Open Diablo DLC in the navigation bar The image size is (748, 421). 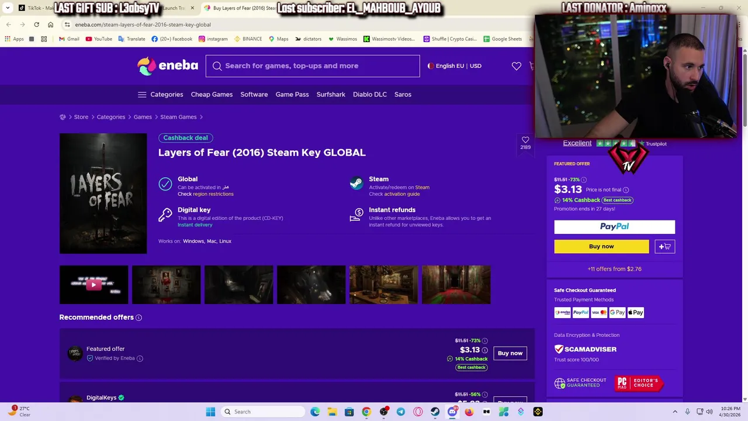tap(370, 95)
